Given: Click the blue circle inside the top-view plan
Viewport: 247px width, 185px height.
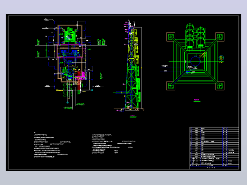Looking at the screenshot, I should [195, 61].
